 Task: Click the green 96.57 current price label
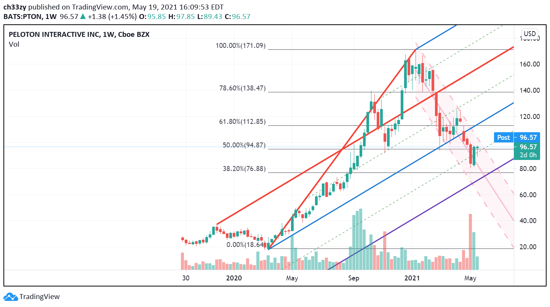pyautogui.click(x=528, y=147)
